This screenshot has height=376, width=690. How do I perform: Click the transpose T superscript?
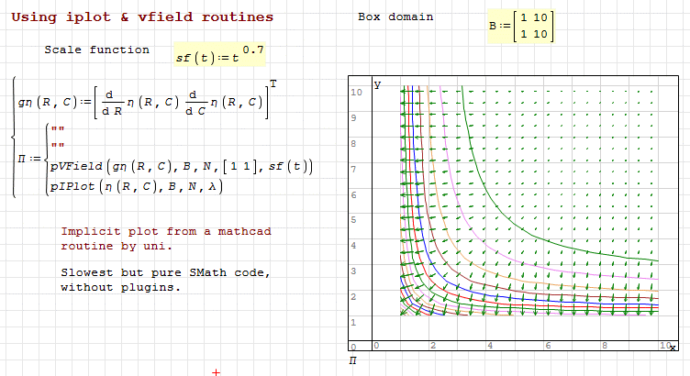click(x=273, y=83)
